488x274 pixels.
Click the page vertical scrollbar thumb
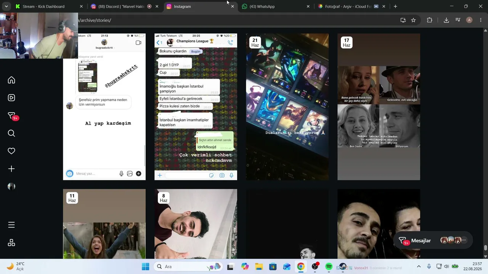point(485,248)
